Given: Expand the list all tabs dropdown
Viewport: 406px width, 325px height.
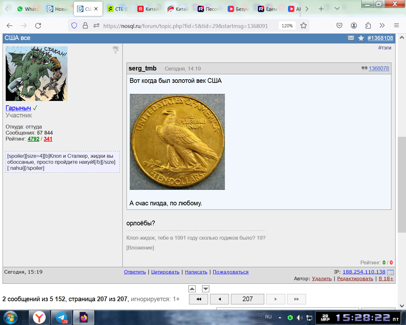Looking at the screenshot, I should click(337, 9).
